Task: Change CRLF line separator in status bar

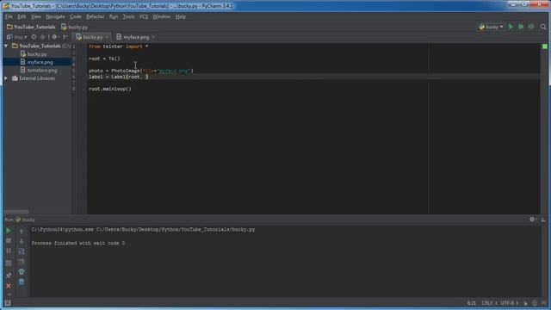Action: coord(489,303)
